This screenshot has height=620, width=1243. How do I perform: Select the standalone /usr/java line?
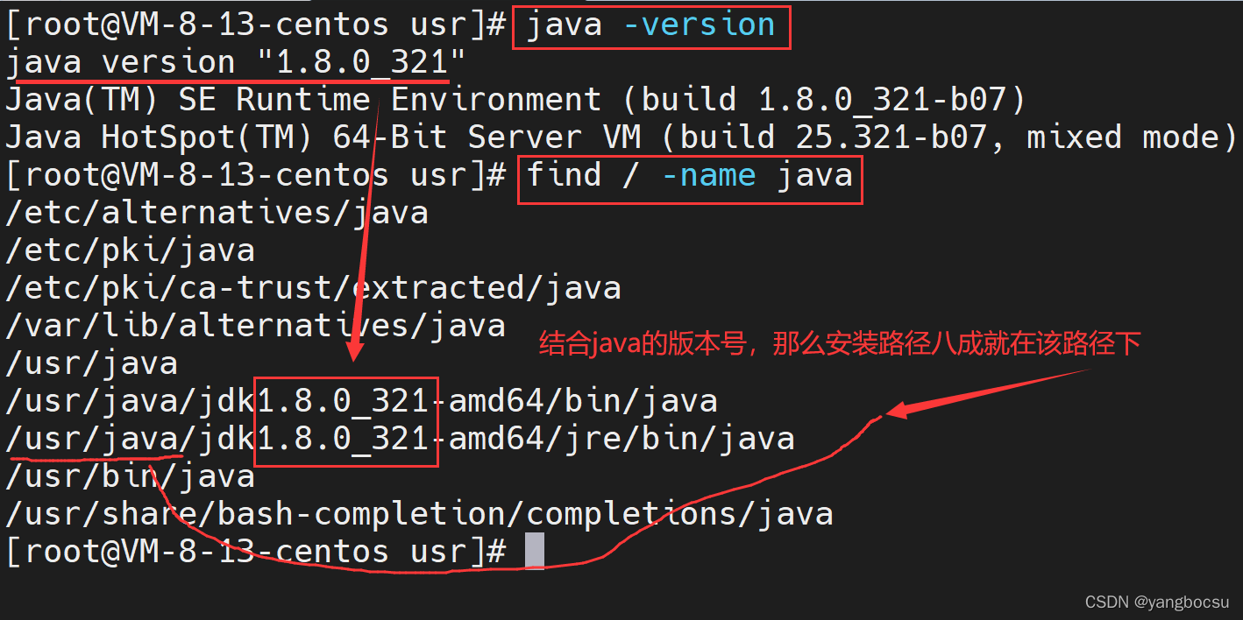point(91,363)
